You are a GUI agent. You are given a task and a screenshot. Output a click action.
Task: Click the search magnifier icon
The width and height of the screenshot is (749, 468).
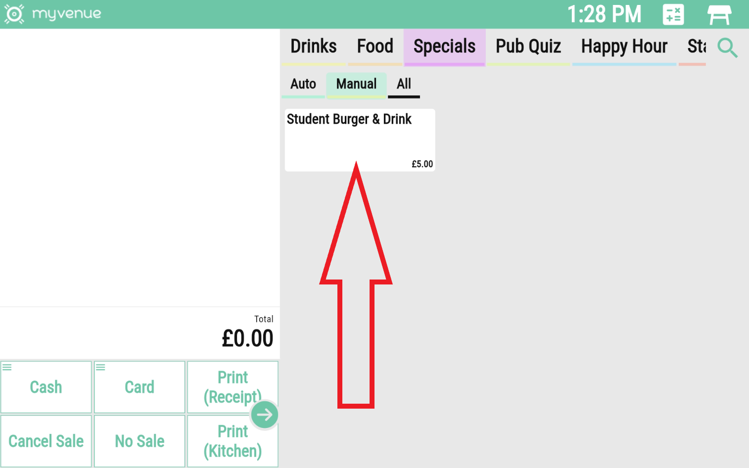[727, 48]
